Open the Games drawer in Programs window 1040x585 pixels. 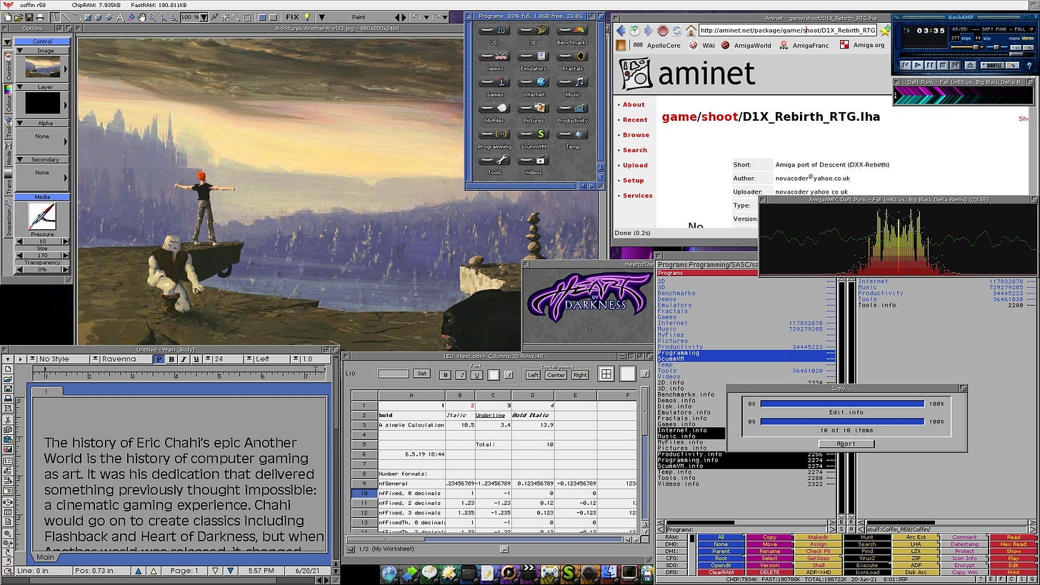pyautogui.click(x=495, y=85)
